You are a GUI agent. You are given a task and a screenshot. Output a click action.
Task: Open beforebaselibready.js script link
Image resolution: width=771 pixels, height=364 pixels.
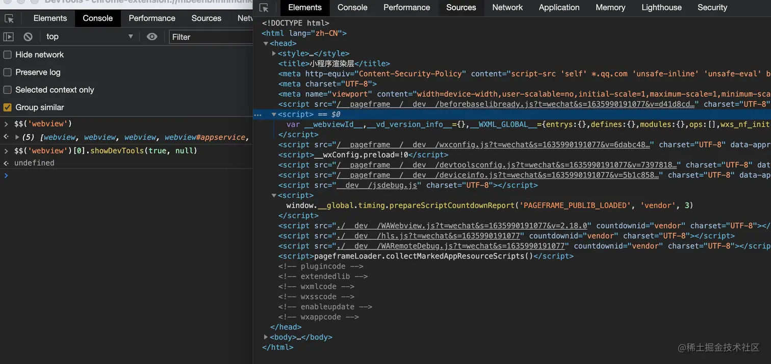click(x=516, y=104)
